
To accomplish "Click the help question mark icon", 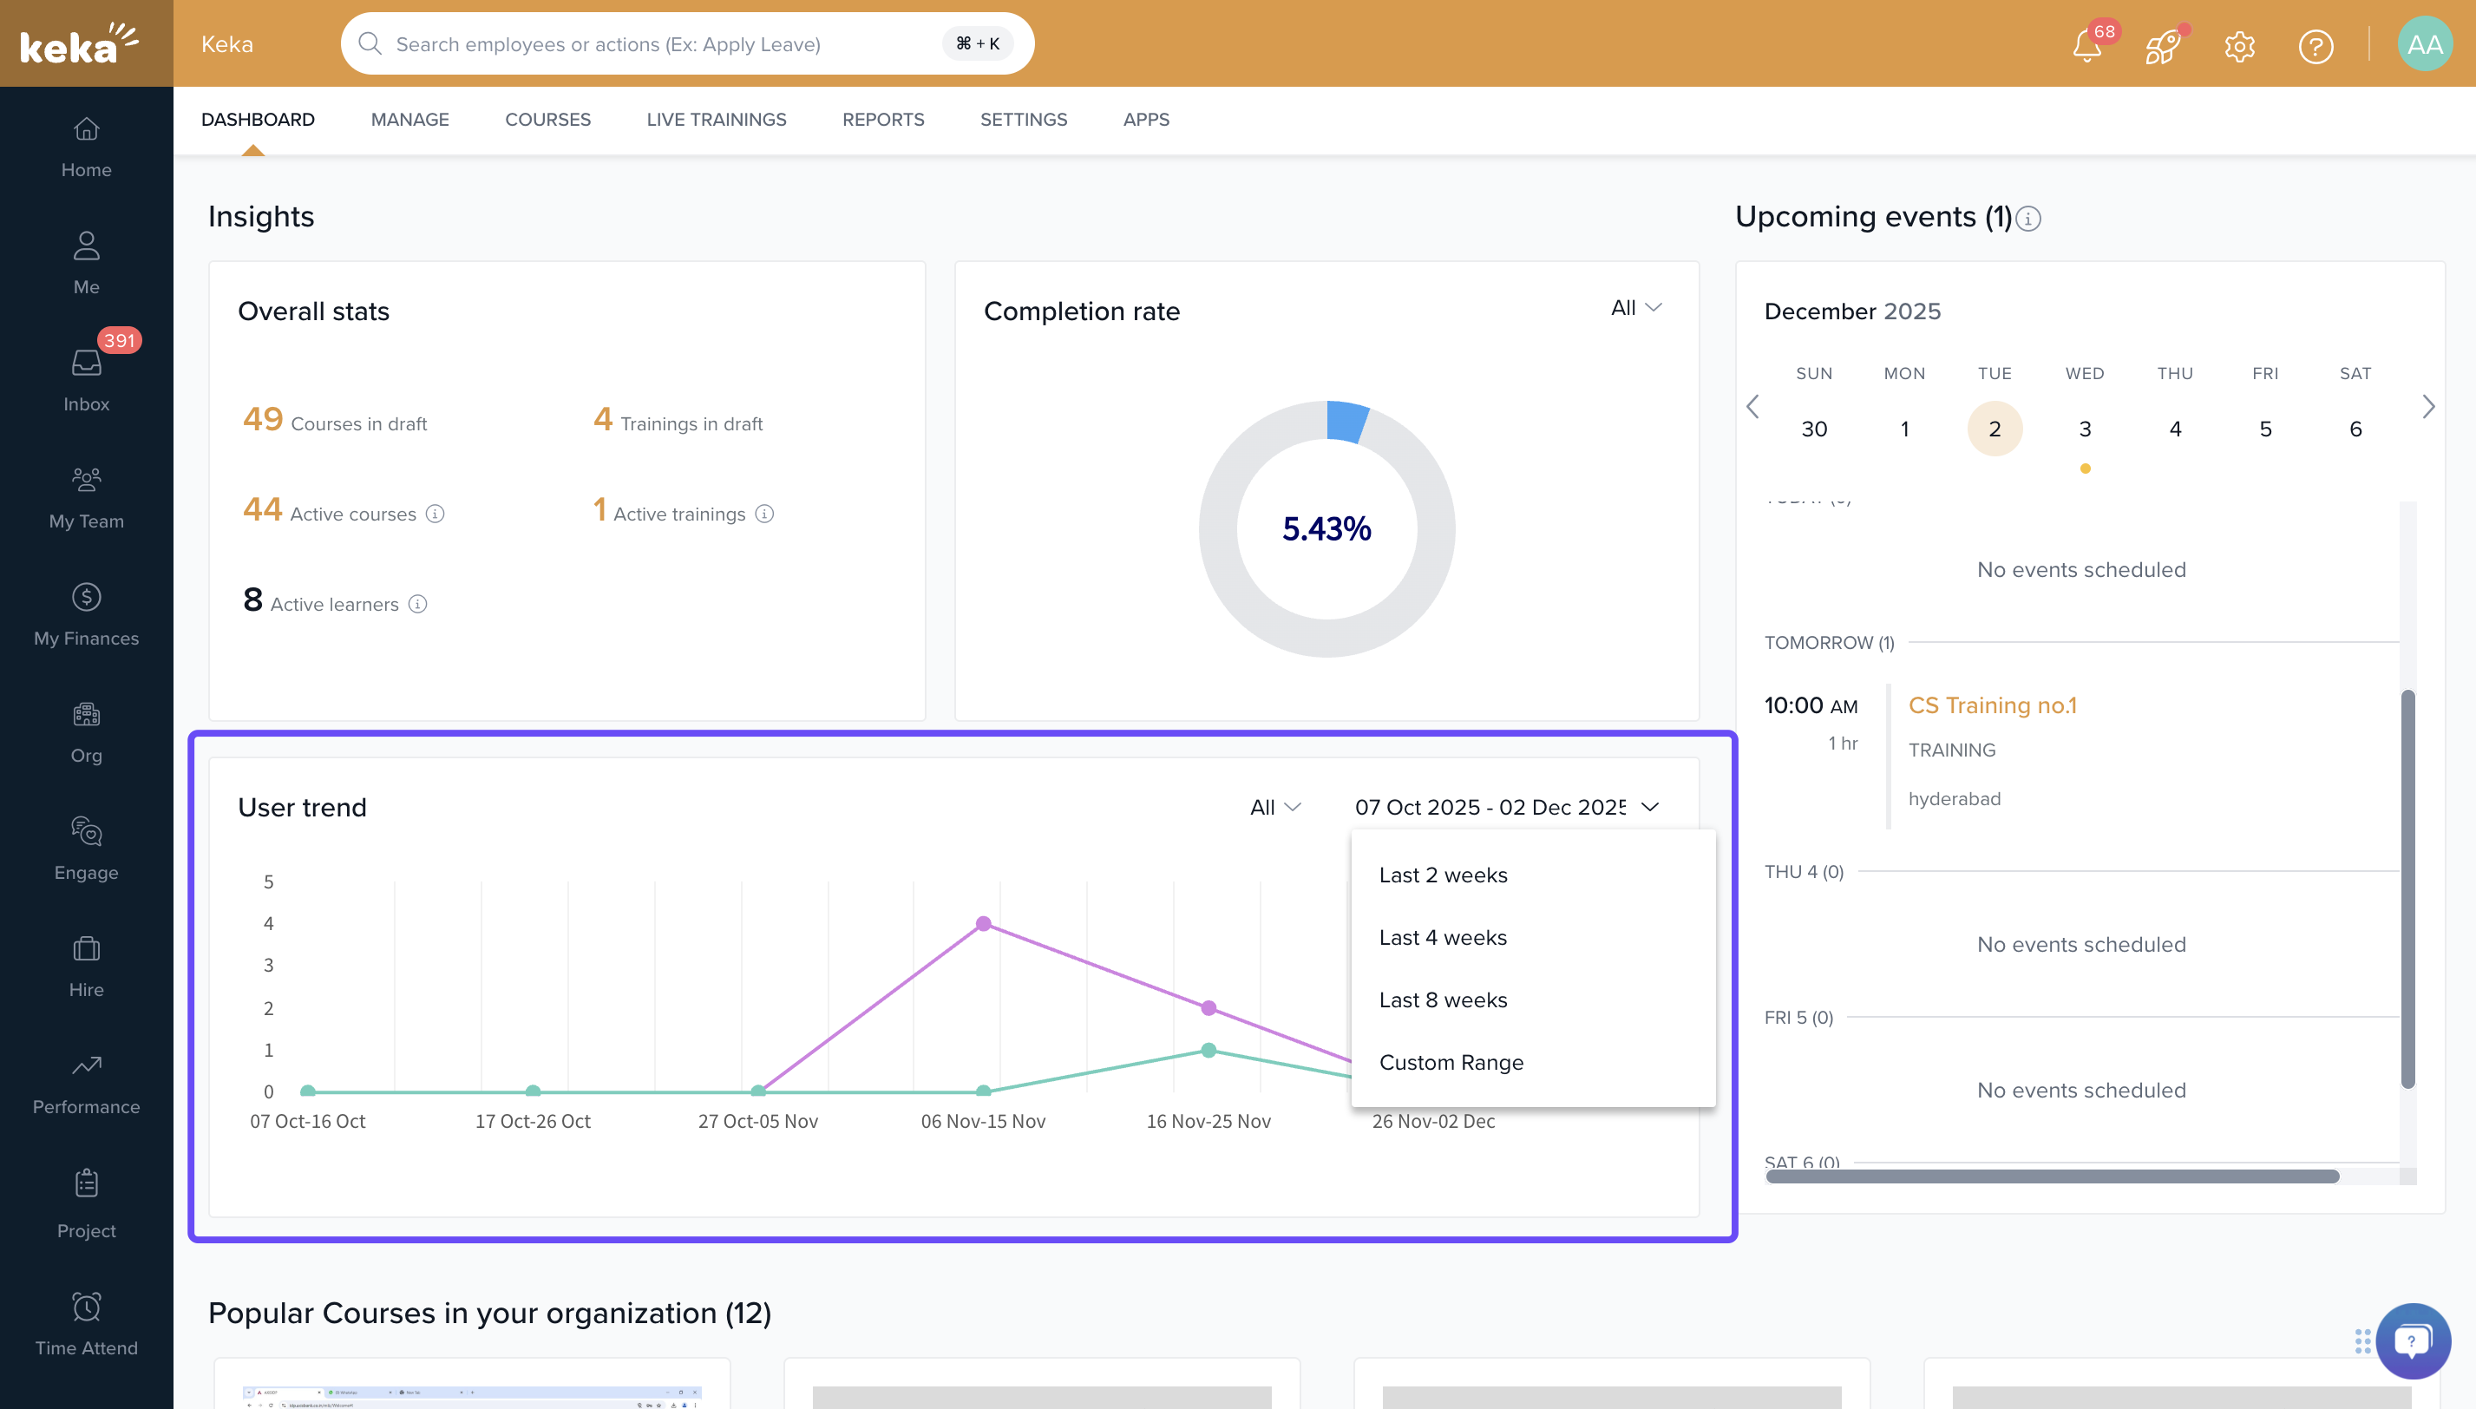I will click(x=2315, y=45).
